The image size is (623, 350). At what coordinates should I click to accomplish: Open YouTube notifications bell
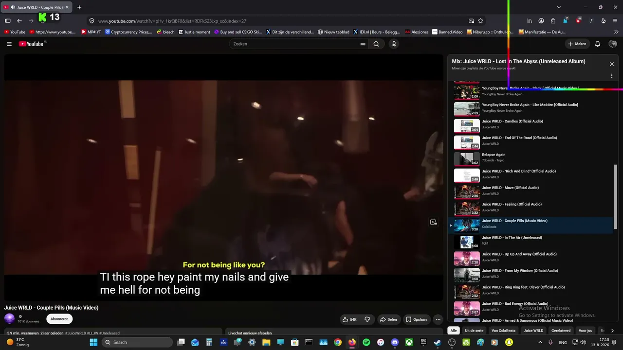[x=598, y=44]
